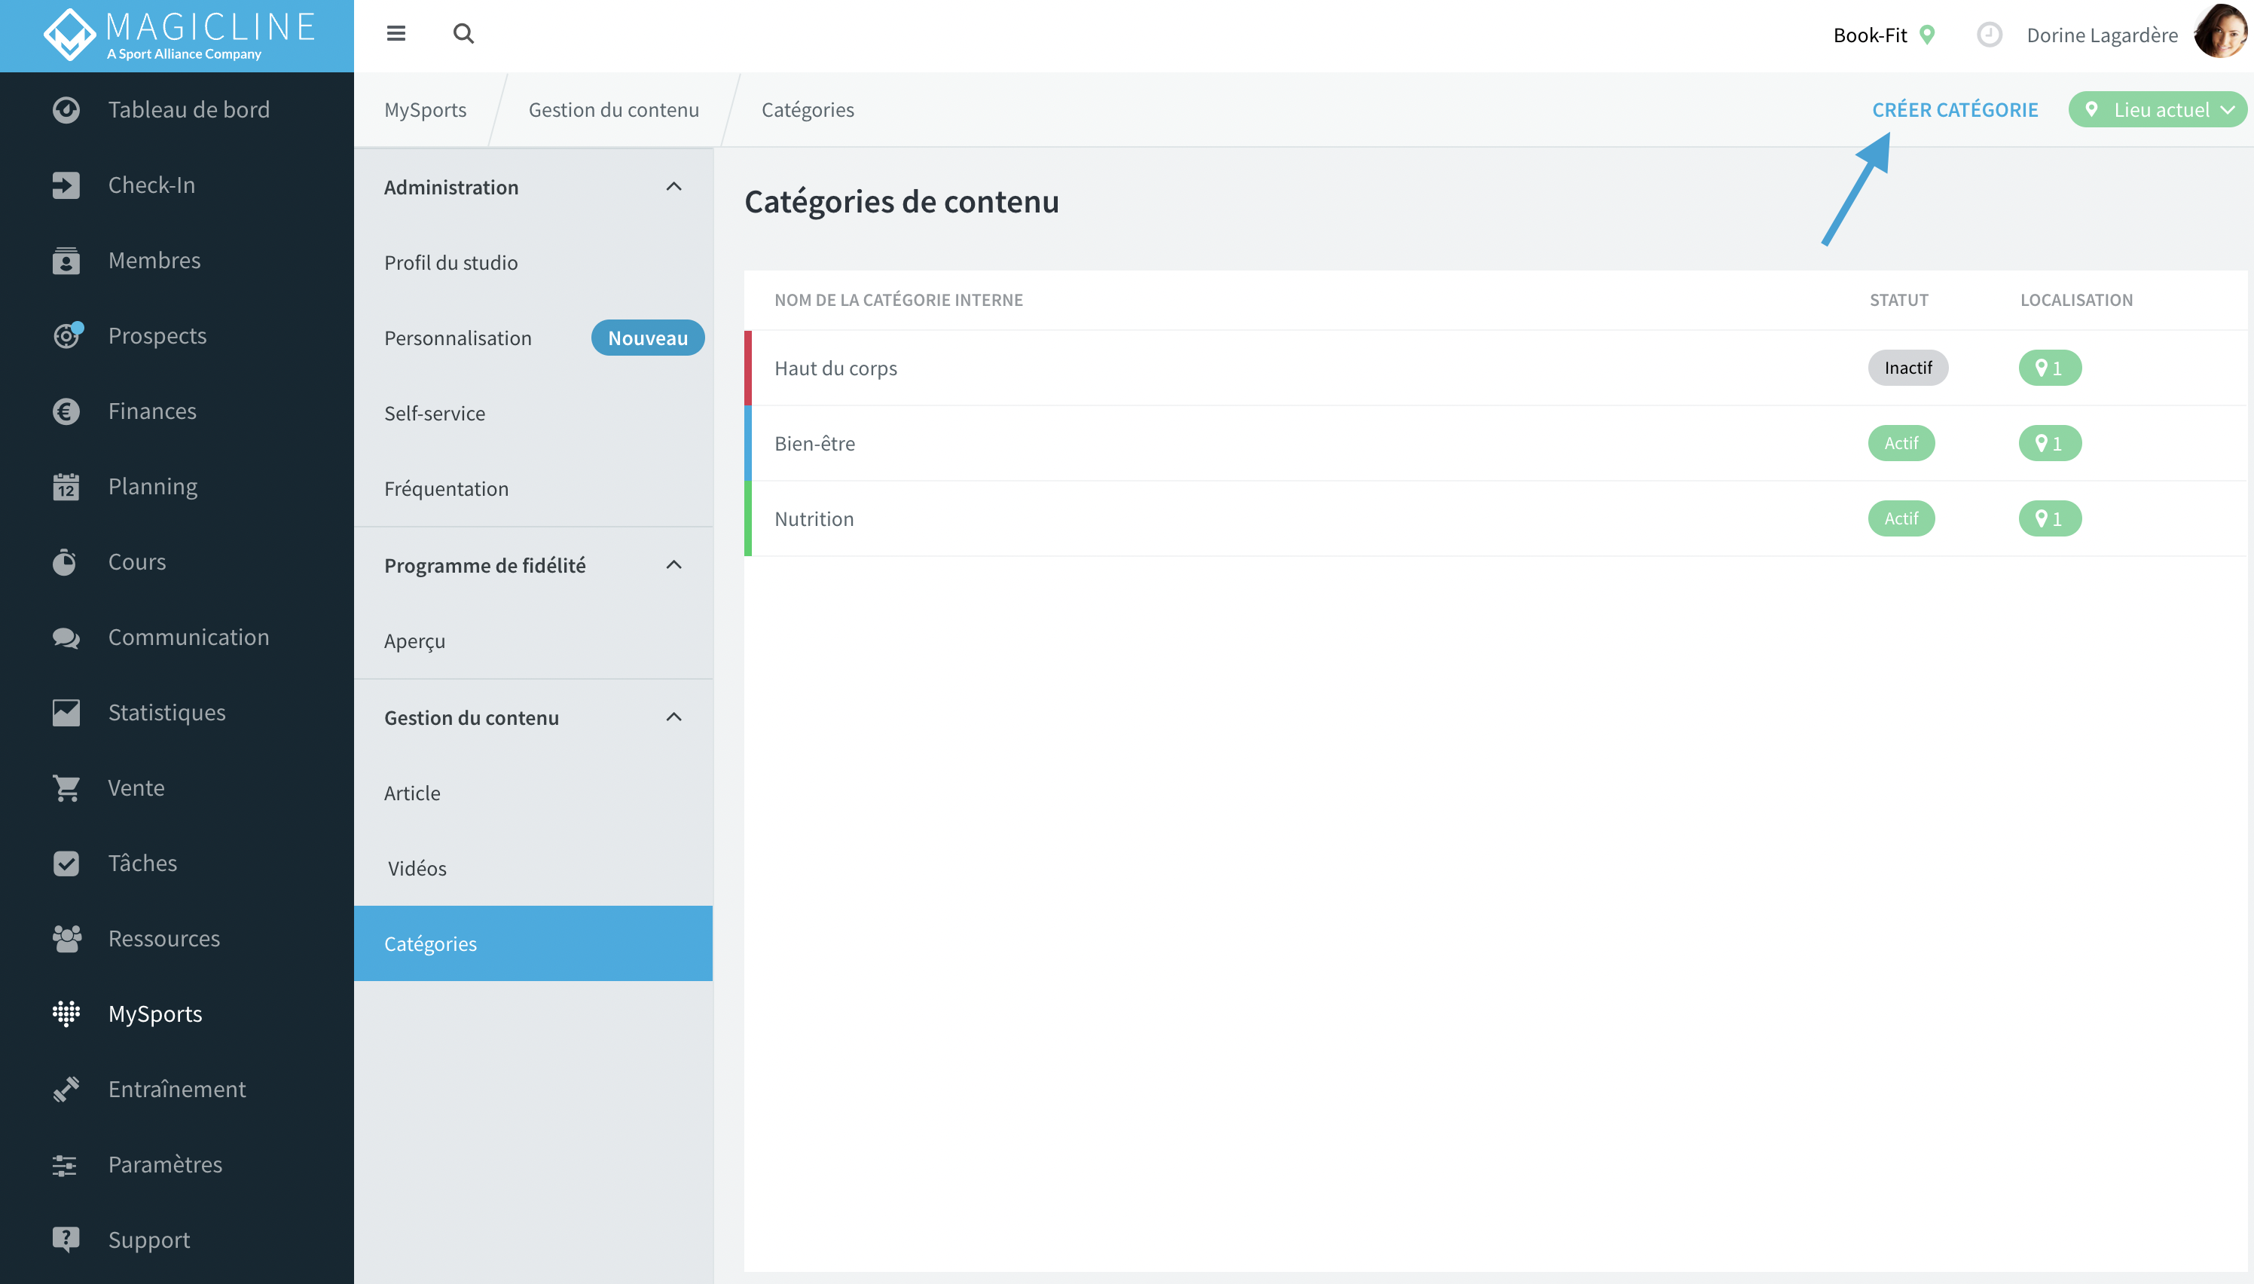Select Catégories in the submenu

[x=533, y=943]
